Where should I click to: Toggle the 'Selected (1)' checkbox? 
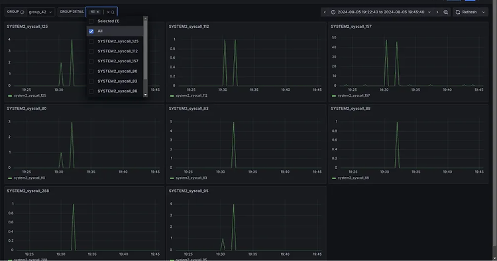[x=91, y=21]
